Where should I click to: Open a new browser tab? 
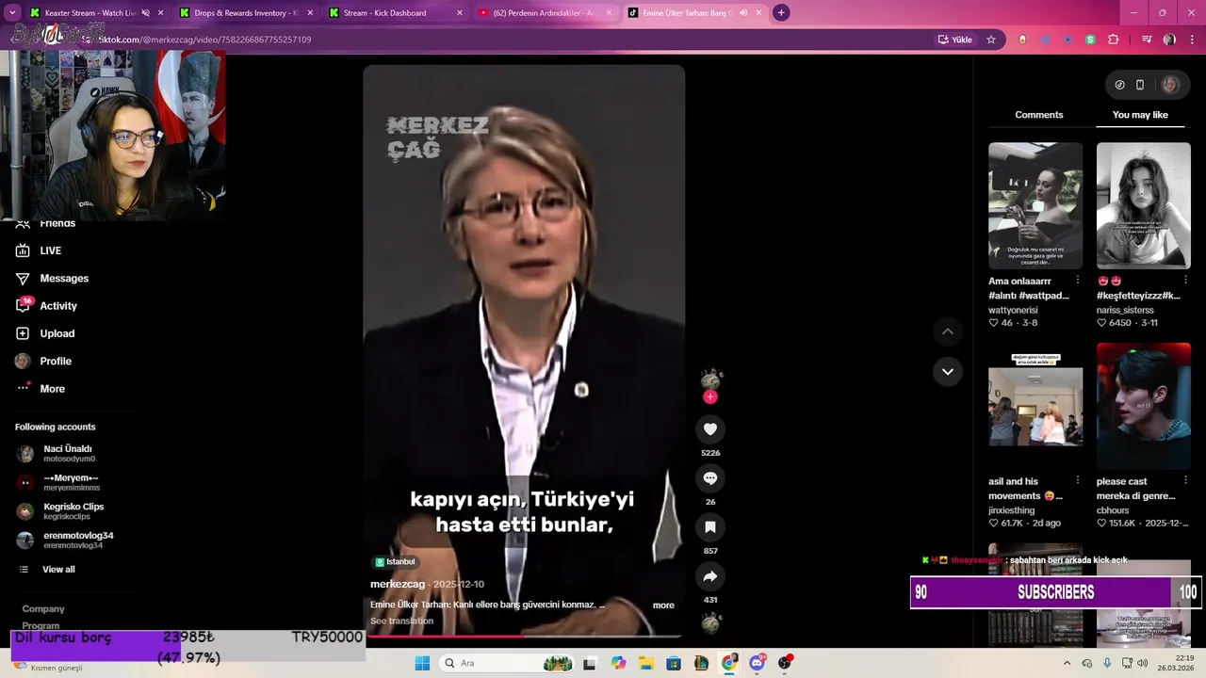[781, 13]
